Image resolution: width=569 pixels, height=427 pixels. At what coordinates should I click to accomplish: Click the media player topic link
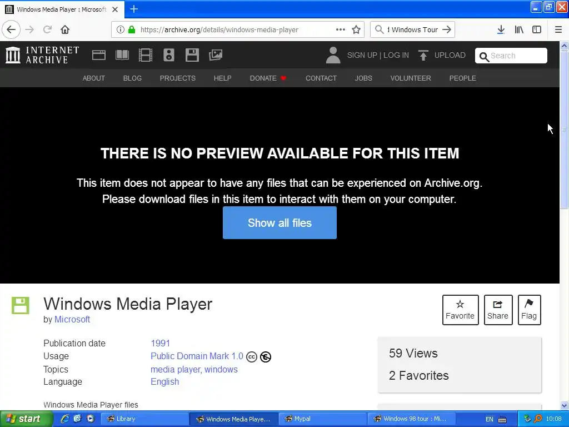click(176, 369)
